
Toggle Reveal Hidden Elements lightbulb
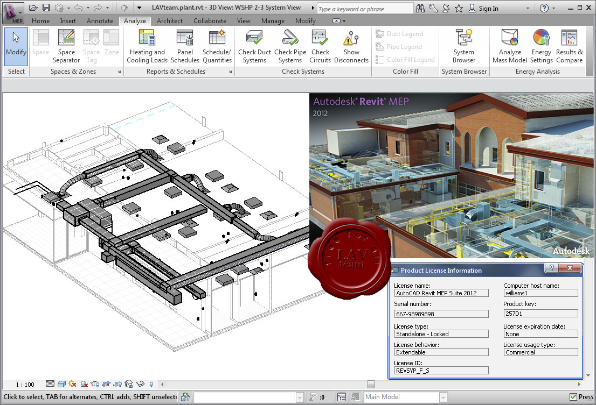click(151, 384)
